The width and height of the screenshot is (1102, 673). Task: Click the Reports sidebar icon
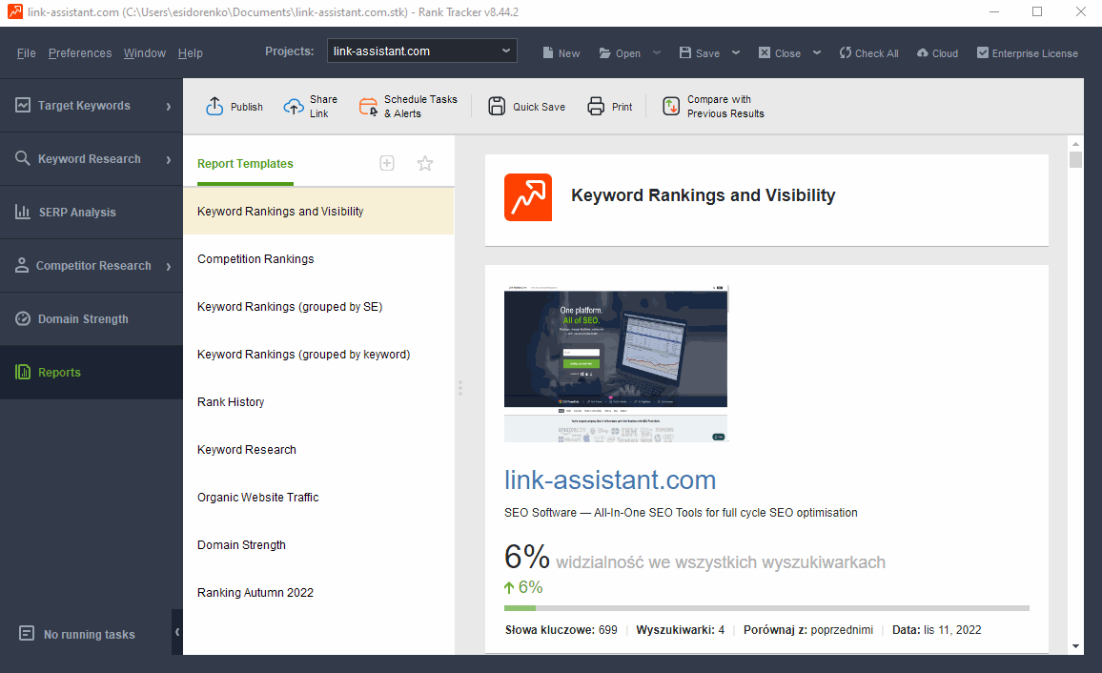[x=23, y=372]
